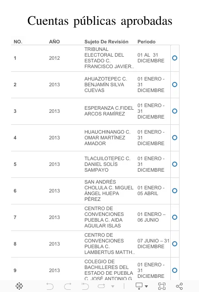Click the Refresh data icon
Viewport: 199px width, 292px height.
[101, 286]
